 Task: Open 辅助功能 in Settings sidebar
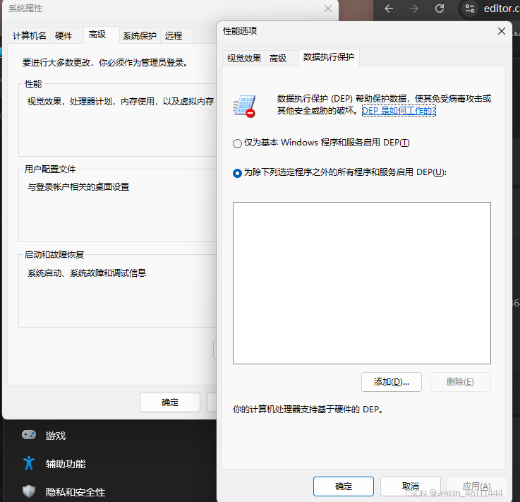point(66,464)
